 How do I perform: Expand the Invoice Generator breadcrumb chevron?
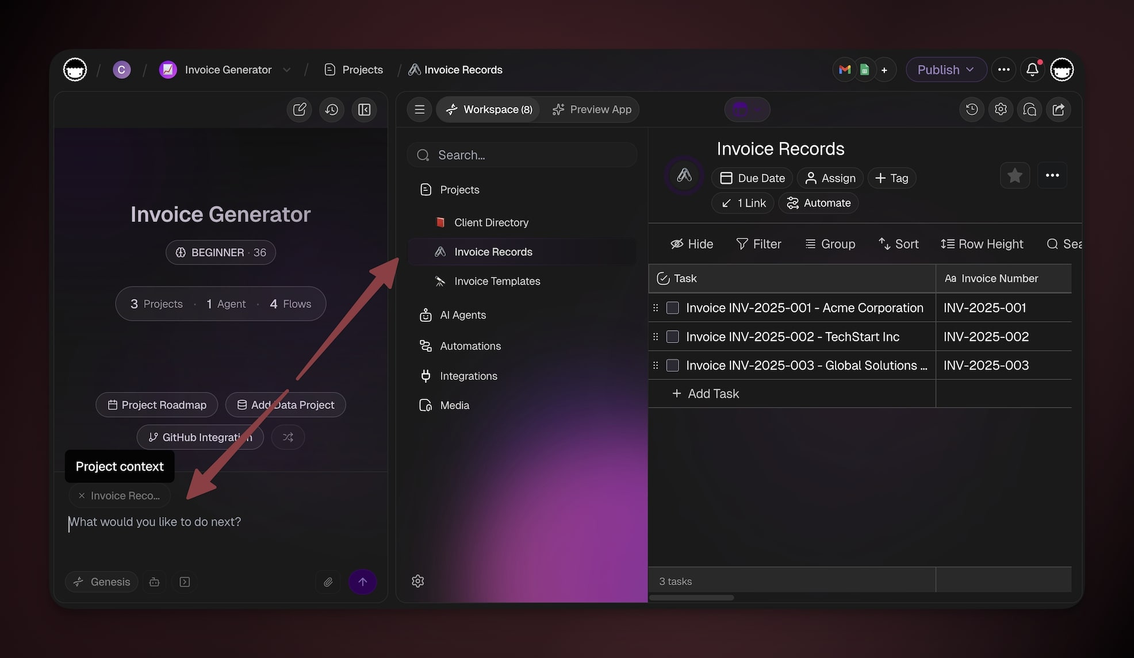tap(286, 70)
